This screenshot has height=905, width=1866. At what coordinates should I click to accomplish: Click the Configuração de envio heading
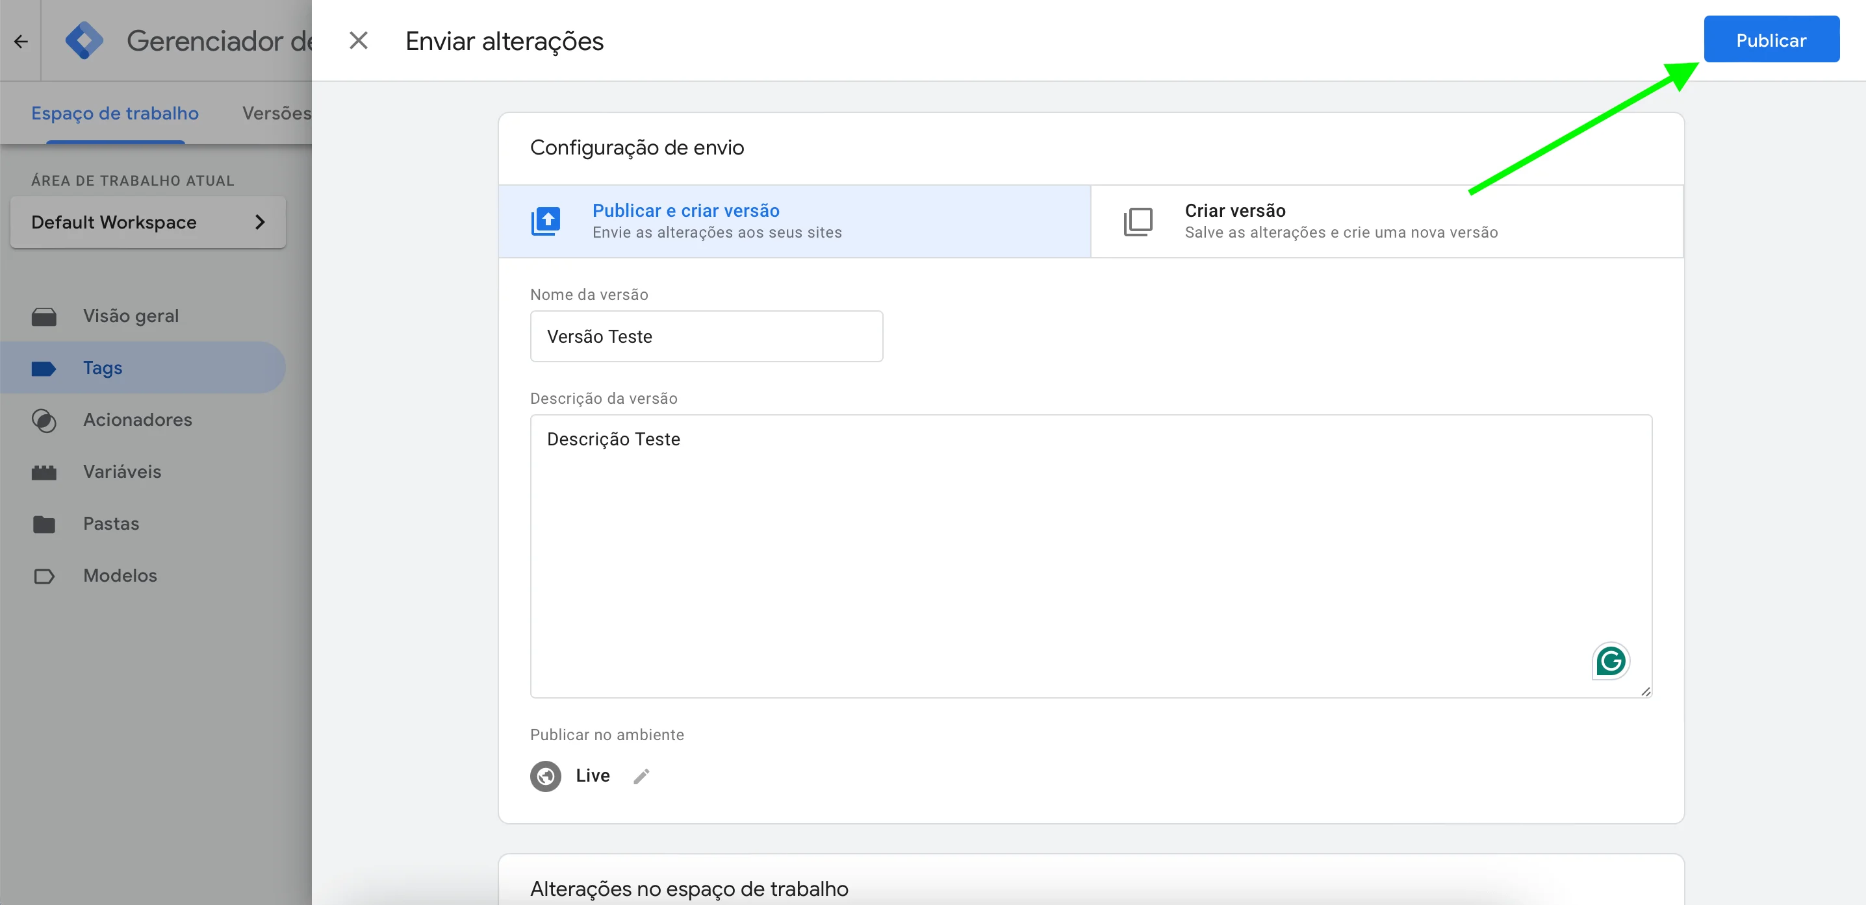pyautogui.click(x=637, y=148)
